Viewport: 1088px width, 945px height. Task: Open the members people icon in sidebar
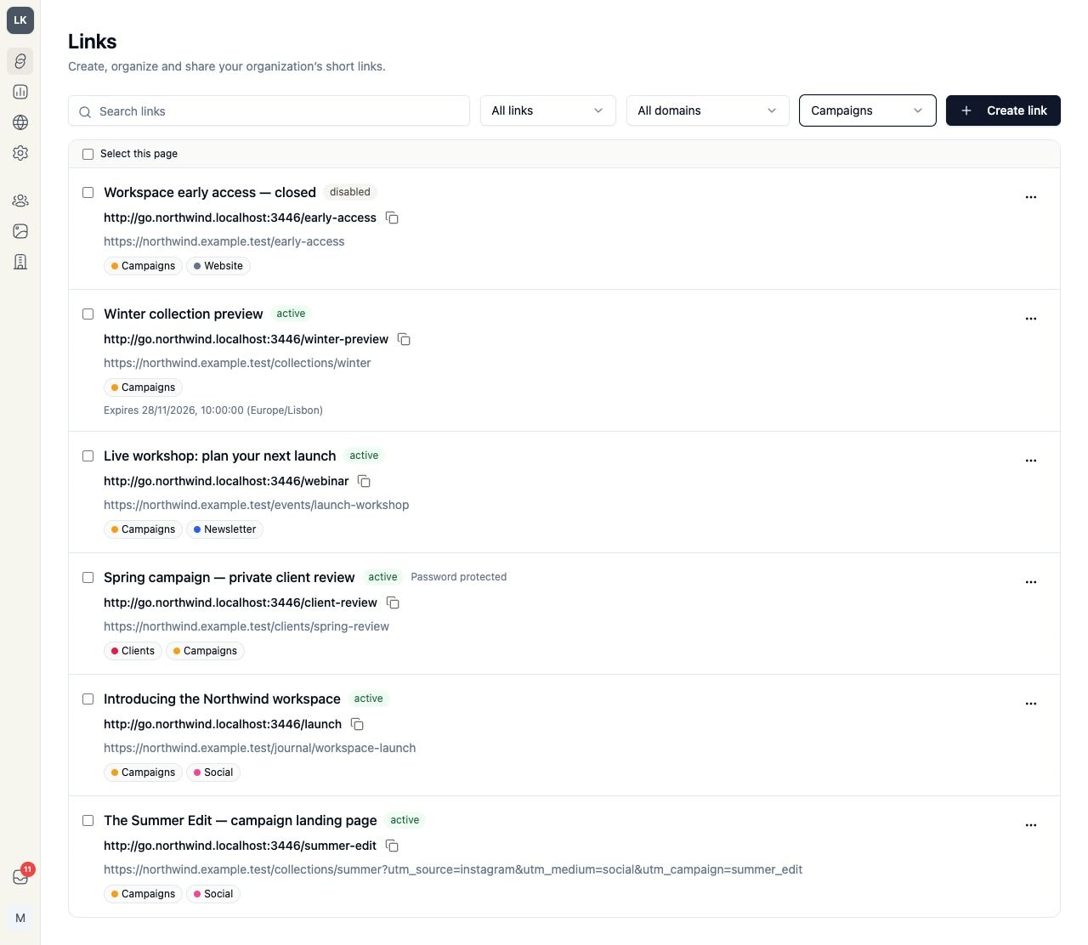point(20,201)
